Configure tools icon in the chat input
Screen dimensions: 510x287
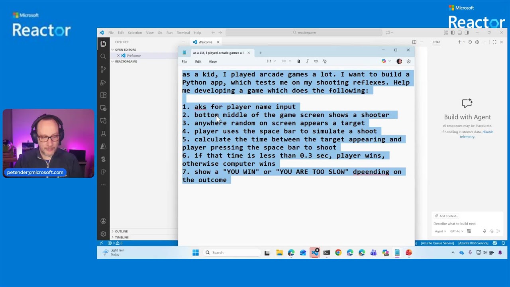[x=469, y=231]
